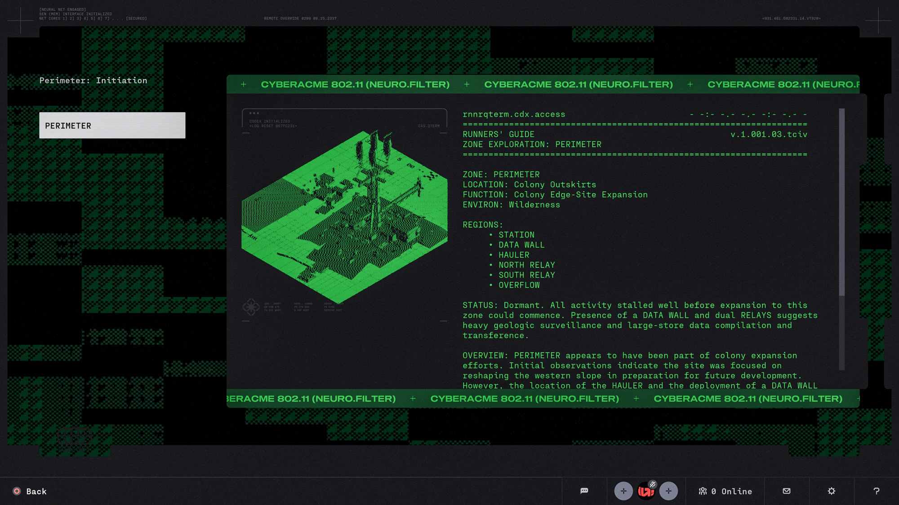Open the settings gear icon
Viewport: 899px width, 505px height.
point(831,491)
